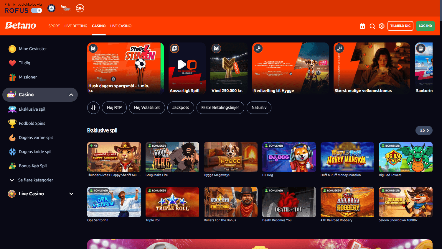Launch Huff n Puff Money Mansion

347,157
